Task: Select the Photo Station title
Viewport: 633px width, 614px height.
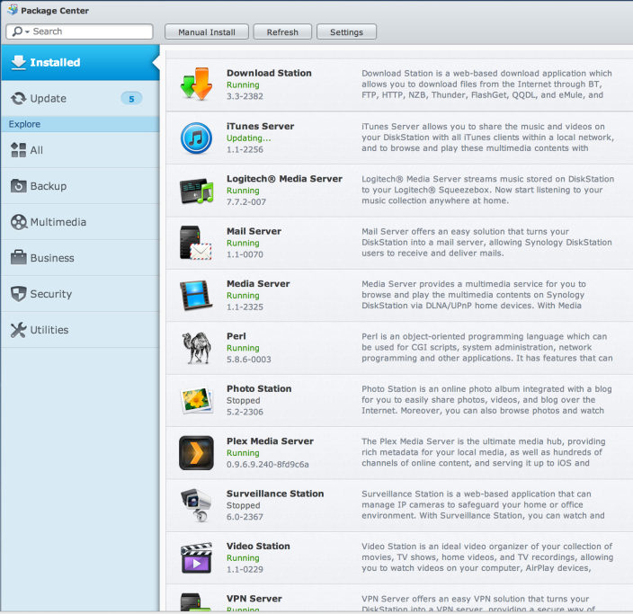Action: tap(259, 388)
